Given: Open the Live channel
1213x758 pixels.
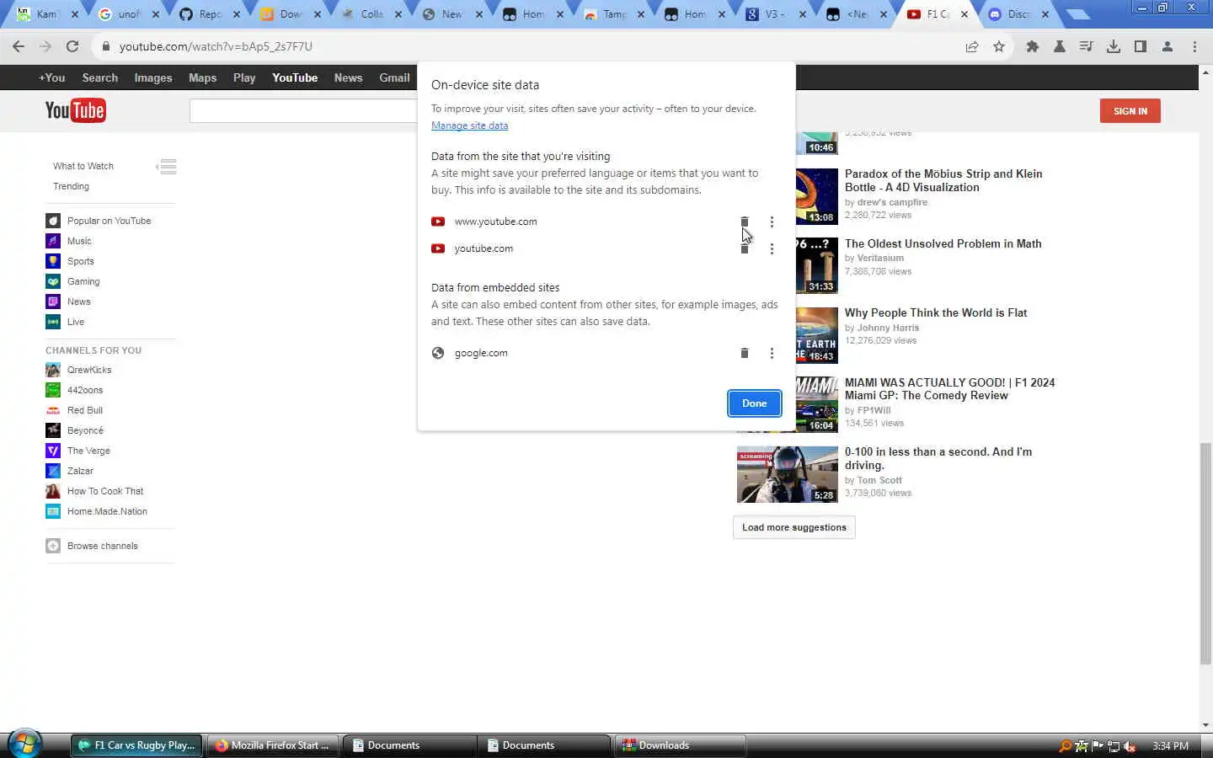Looking at the screenshot, I should click(66, 322).
